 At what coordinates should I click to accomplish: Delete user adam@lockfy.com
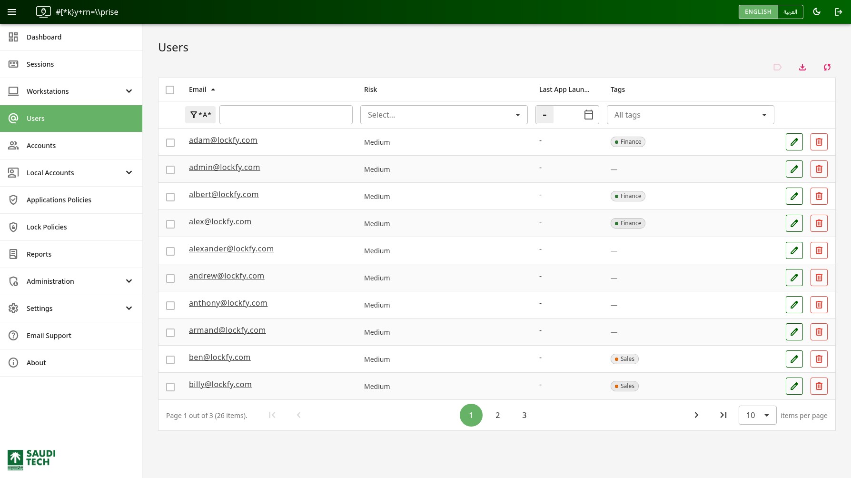click(819, 142)
